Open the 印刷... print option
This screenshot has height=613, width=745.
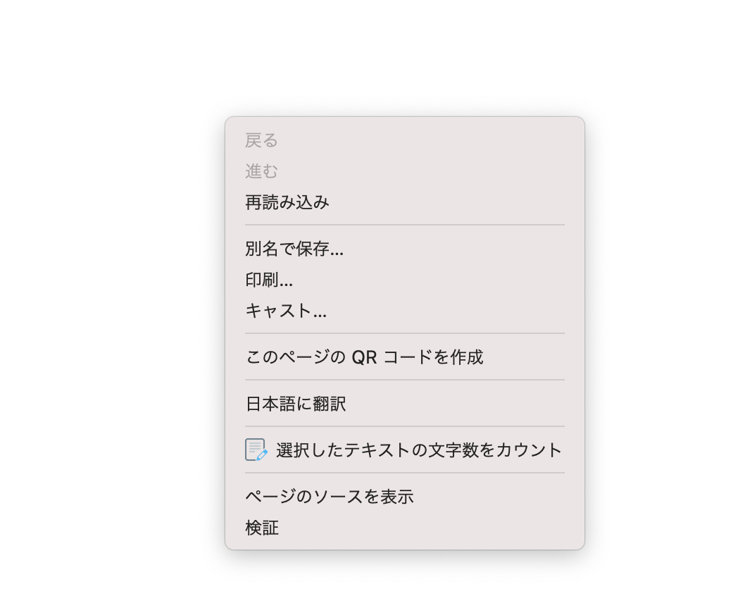(269, 280)
